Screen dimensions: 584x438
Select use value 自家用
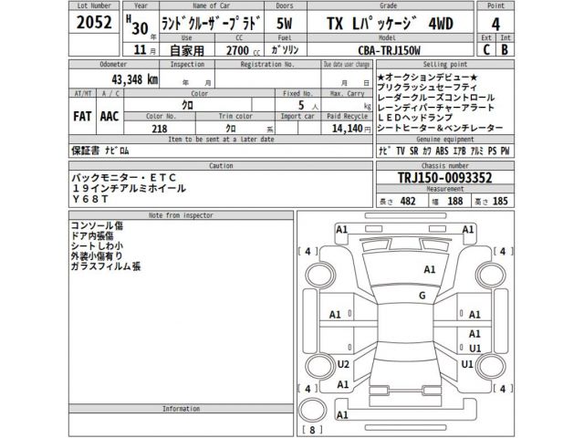[187, 50]
